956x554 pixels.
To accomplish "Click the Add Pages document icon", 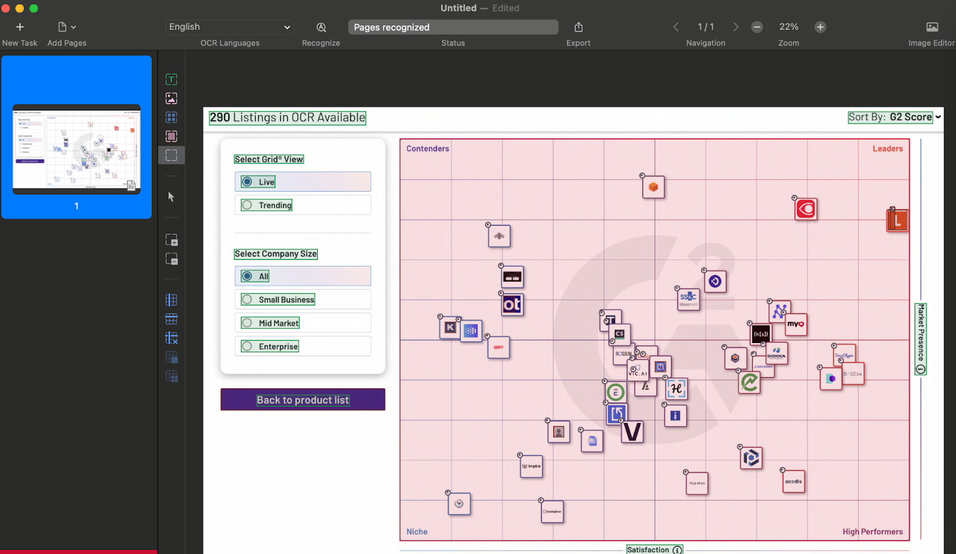I will pos(62,27).
